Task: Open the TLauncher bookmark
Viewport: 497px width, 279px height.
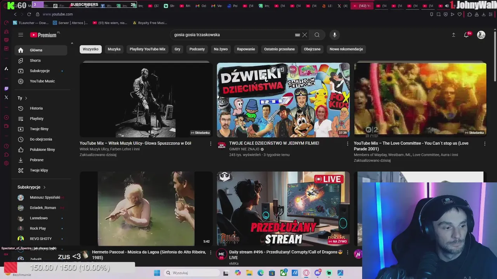Action: 30,23
